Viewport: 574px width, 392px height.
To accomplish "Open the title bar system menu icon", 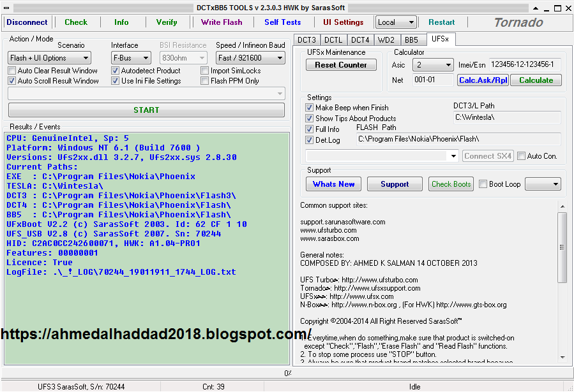I will [6, 8].
